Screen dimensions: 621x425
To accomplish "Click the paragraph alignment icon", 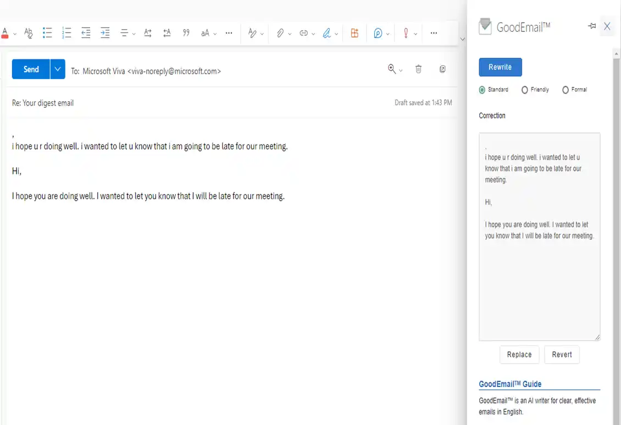I will 124,33.
